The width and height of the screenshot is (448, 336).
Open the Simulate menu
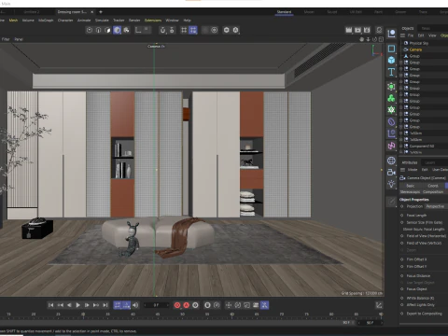tap(102, 21)
